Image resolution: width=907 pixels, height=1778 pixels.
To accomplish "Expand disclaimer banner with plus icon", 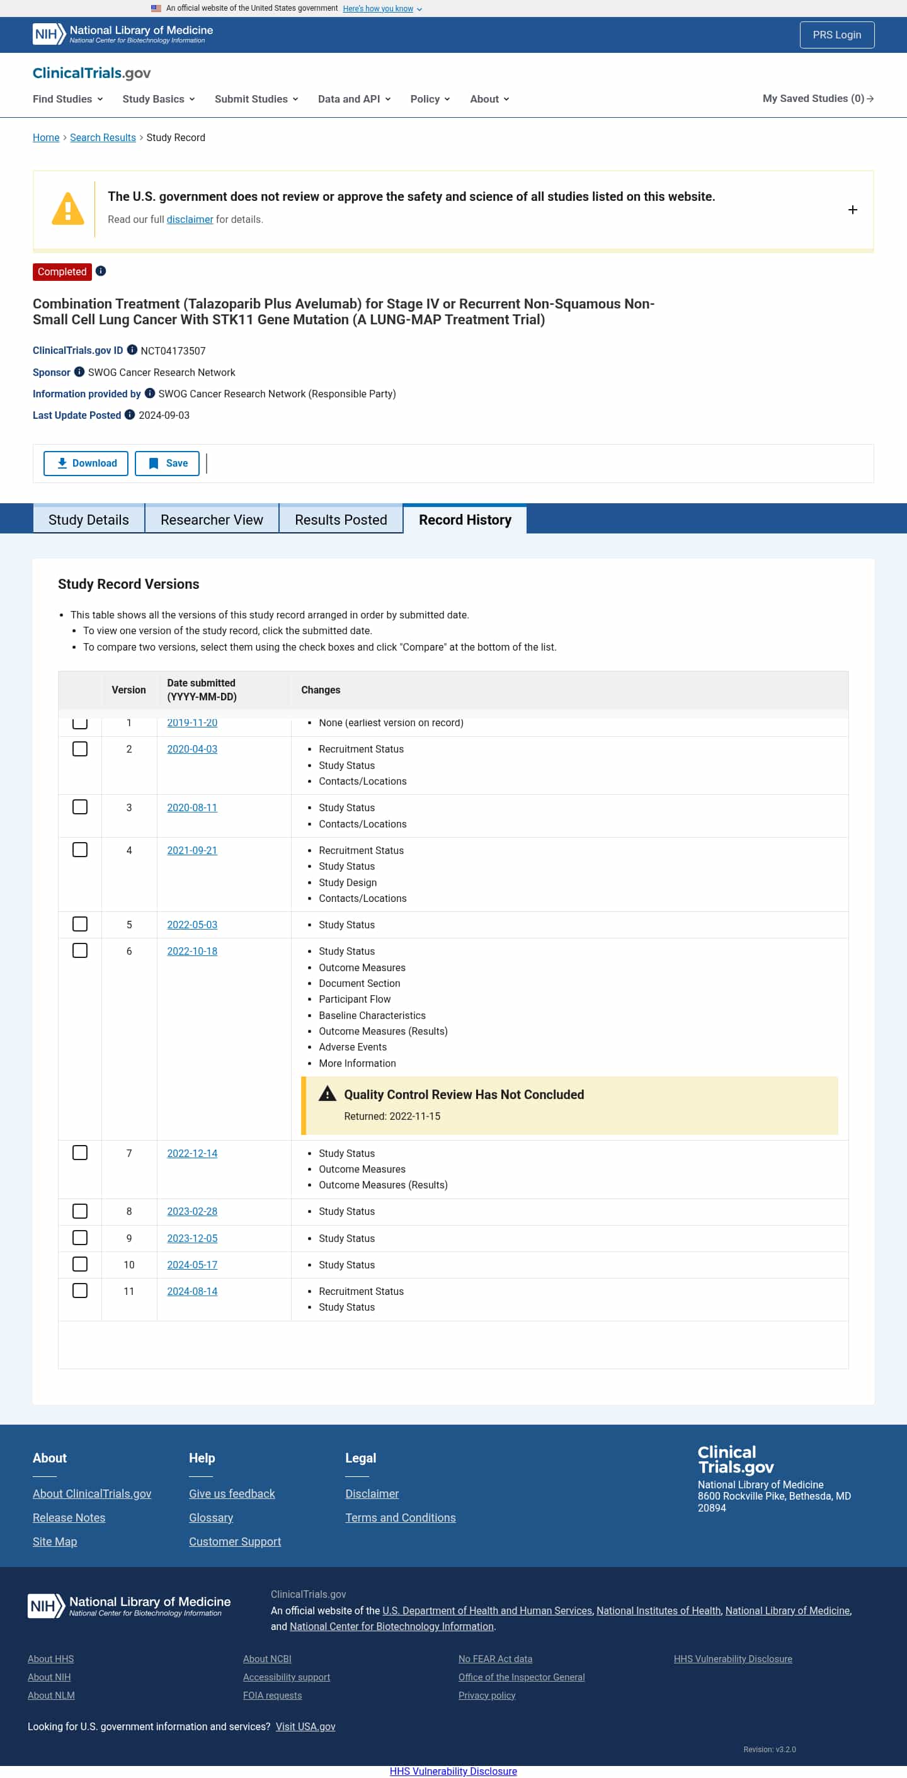I will (852, 210).
